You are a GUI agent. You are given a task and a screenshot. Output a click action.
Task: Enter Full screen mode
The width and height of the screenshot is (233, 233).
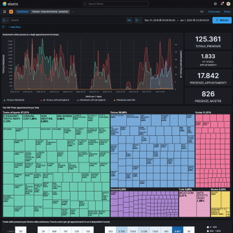click(x=214, y=12)
